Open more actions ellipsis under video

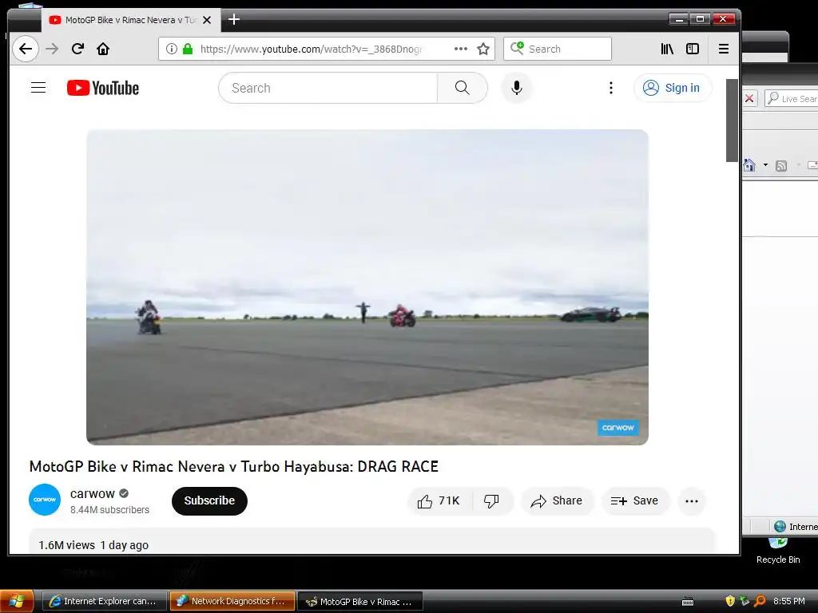692,501
